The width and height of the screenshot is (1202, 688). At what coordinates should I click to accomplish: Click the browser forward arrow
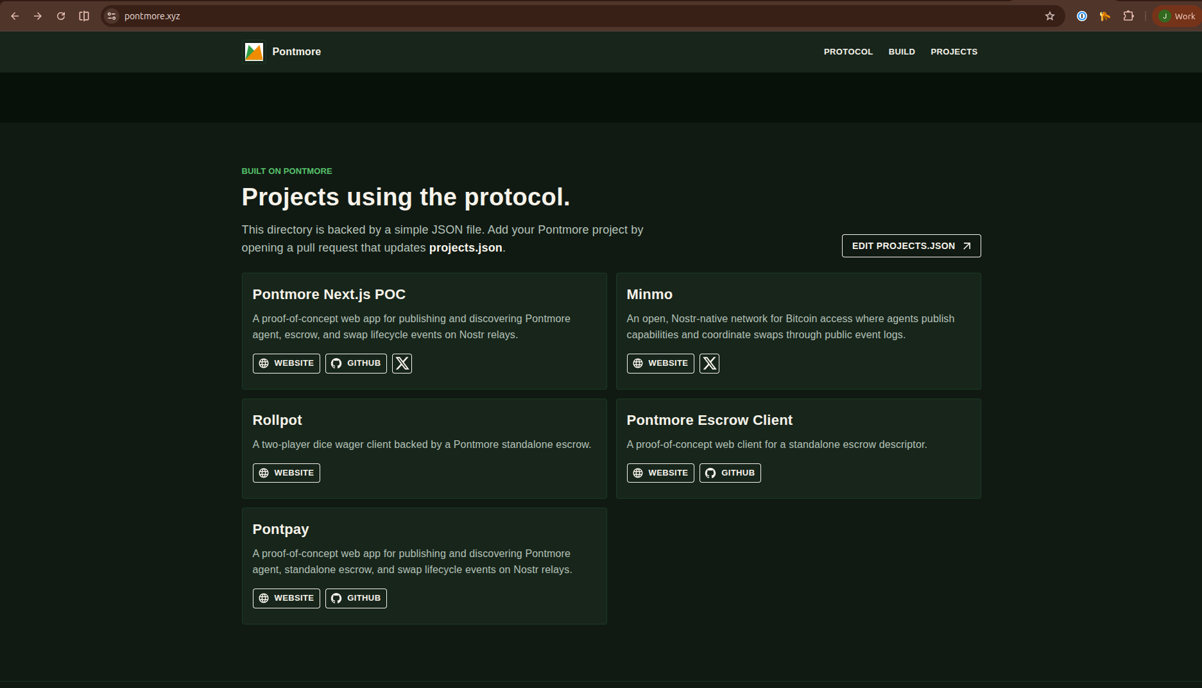38,16
